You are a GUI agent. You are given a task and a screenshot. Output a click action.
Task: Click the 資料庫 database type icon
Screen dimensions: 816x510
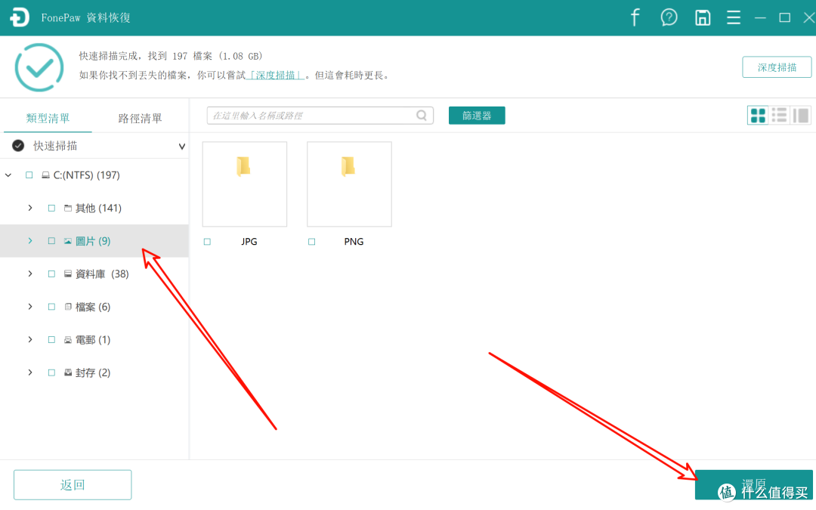coord(68,274)
